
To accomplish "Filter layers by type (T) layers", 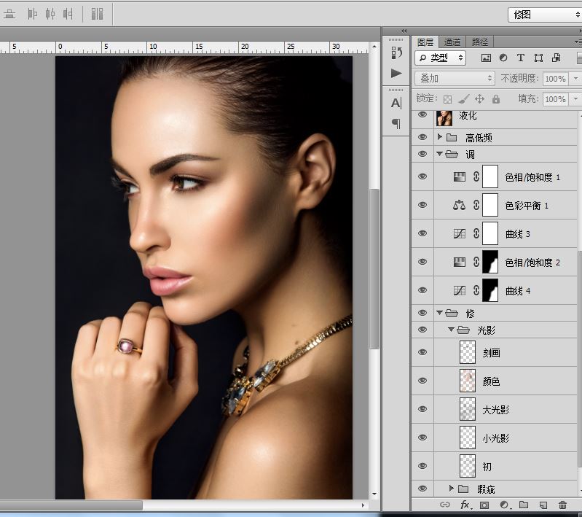I will point(520,58).
